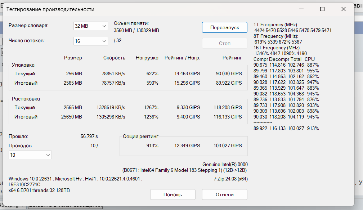Click the Размер словаря label

click(28, 26)
